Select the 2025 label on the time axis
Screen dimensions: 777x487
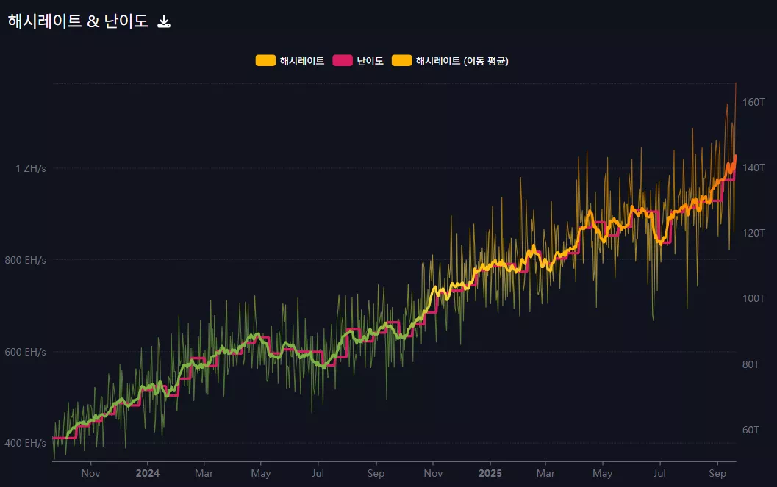[490, 474]
